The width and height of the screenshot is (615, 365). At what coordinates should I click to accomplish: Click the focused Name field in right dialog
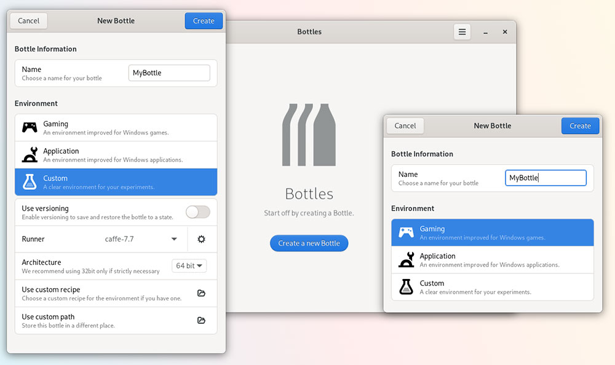[x=546, y=178]
